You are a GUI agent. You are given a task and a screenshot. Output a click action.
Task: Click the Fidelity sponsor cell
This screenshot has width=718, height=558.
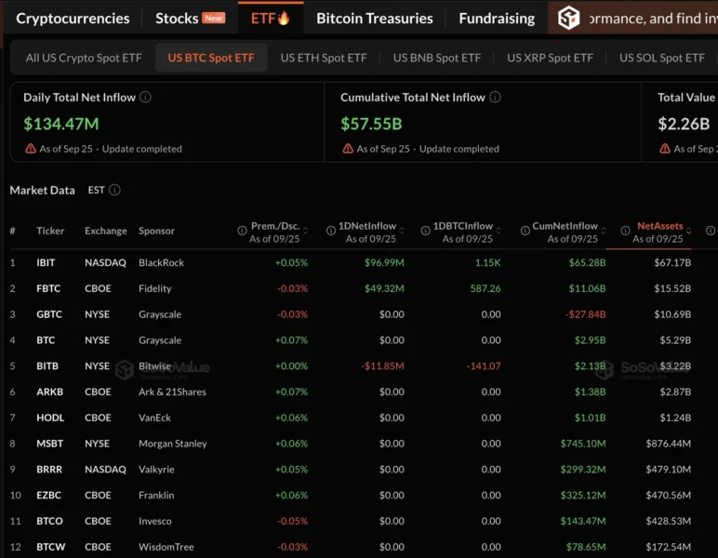tap(154, 288)
